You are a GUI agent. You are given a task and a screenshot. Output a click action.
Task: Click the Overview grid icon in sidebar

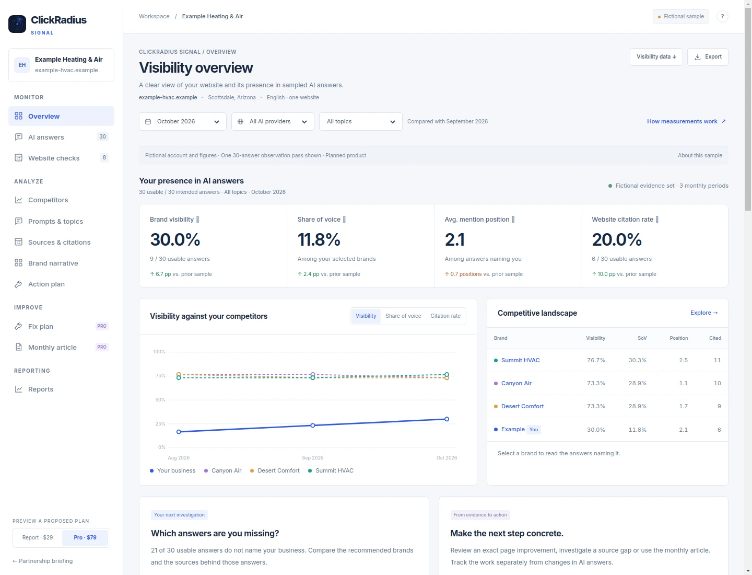[x=19, y=116]
